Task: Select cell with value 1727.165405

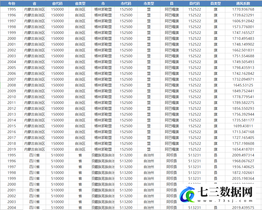Action: (243, 138)
